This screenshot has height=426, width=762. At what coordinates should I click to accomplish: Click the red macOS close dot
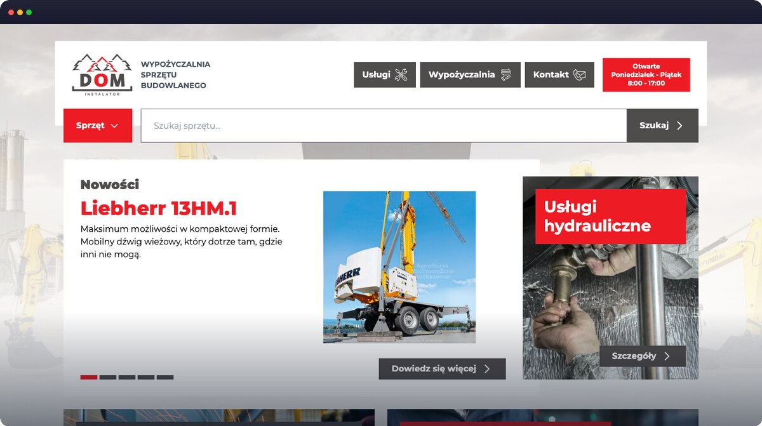pyautogui.click(x=11, y=12)
